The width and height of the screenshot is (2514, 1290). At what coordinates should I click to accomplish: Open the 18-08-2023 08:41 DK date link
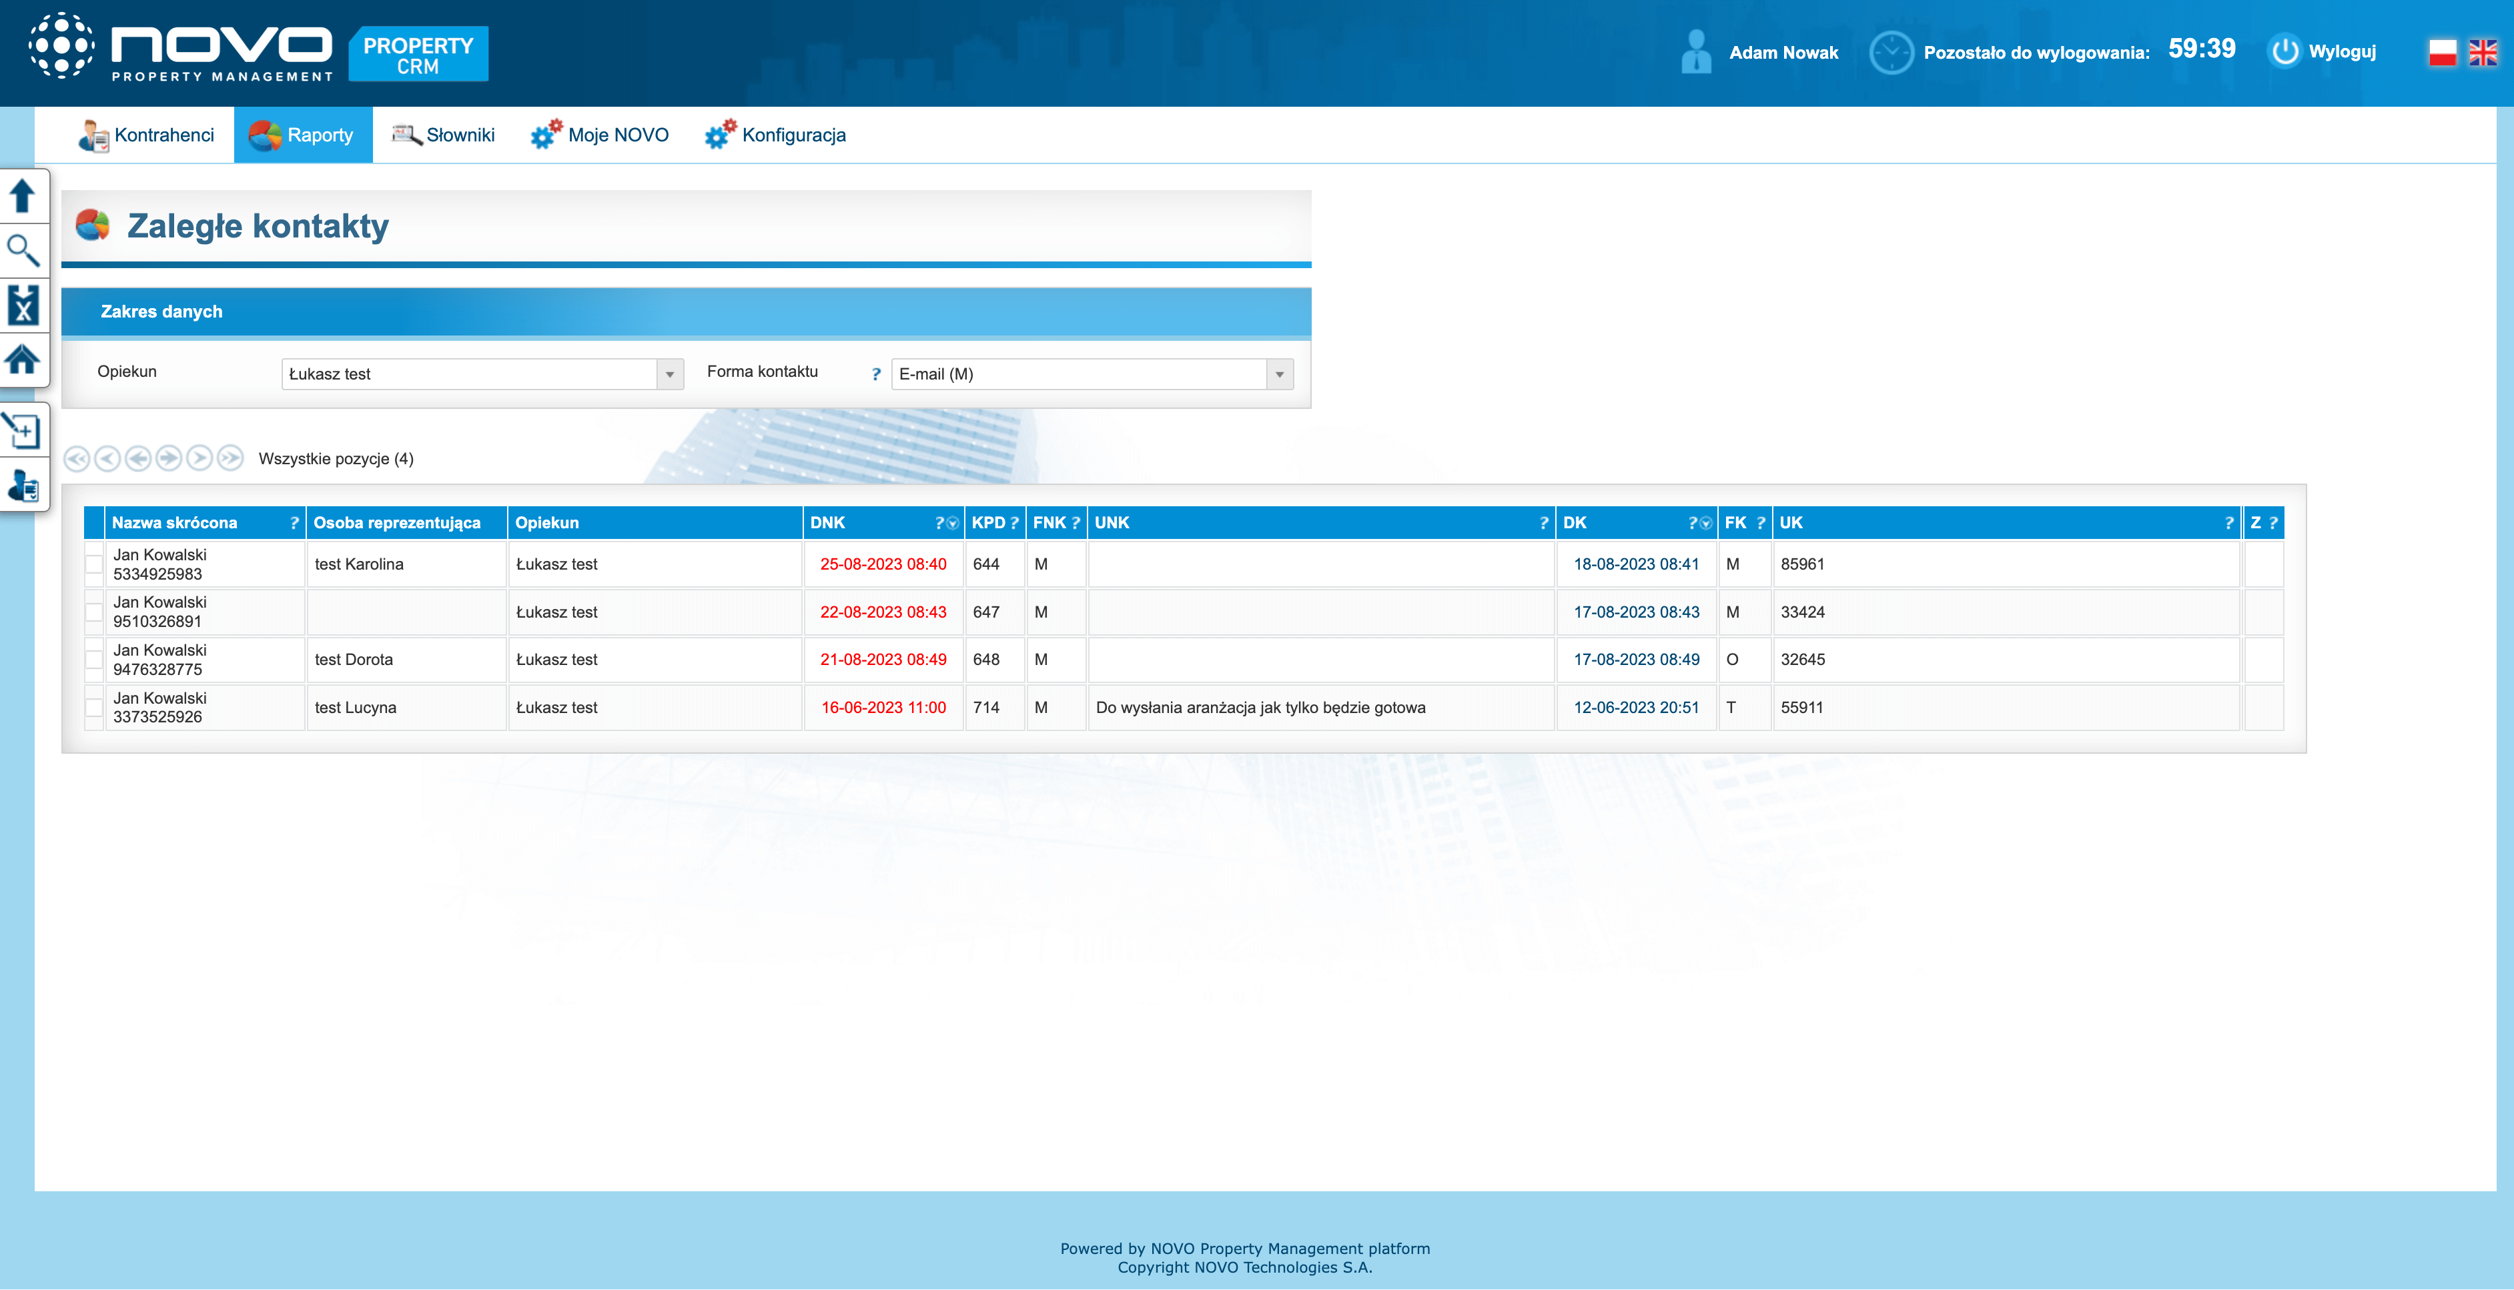(x=1636, y=564)
